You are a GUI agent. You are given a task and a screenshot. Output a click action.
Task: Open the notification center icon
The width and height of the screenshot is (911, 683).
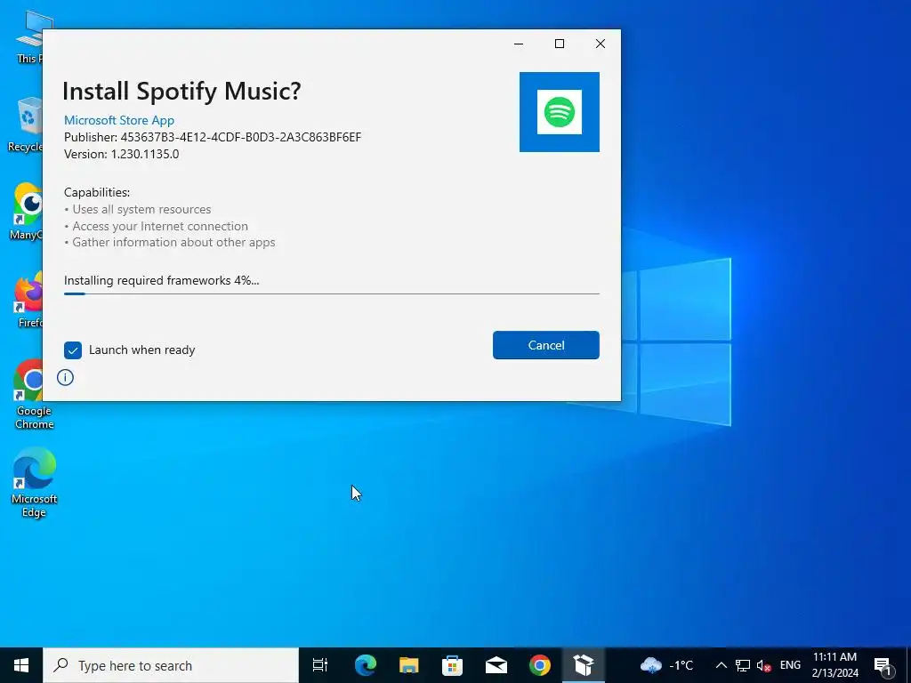(x=883, y=665)
